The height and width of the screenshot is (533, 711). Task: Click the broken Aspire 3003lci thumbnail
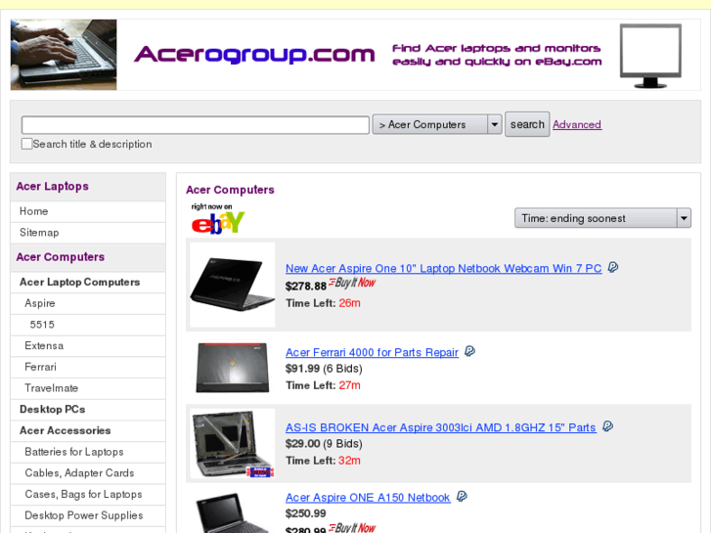tap(233, 443)
